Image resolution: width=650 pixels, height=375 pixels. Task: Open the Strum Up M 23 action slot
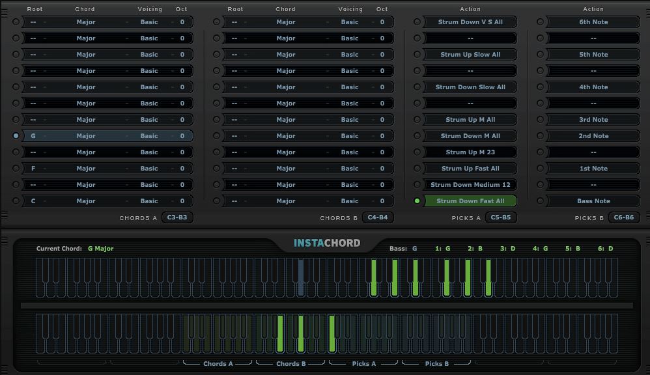click(x=470, y=152)
